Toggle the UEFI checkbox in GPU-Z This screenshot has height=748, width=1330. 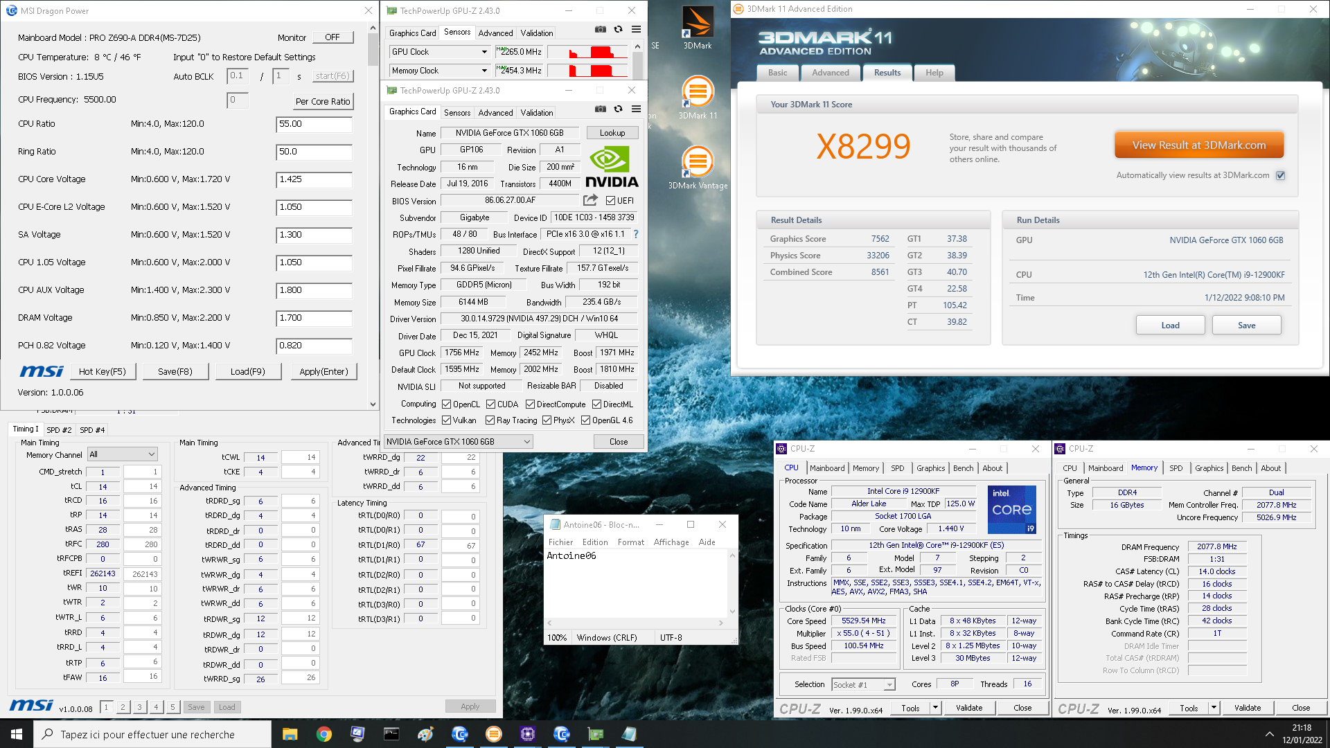click(x=610, y=201)
